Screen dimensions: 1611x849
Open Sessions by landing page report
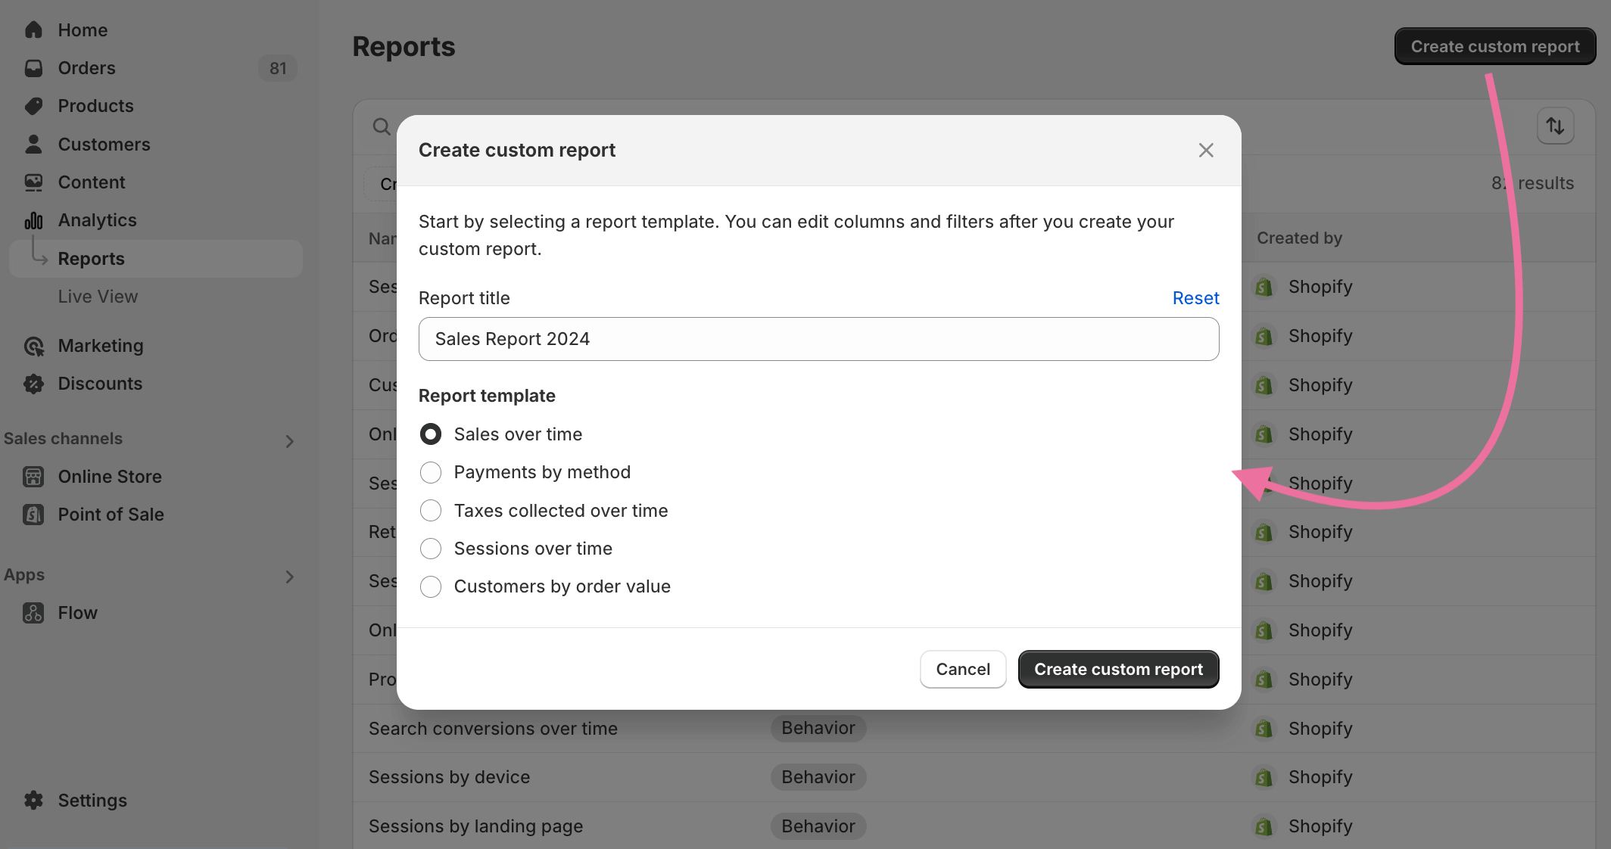pos(475,826)
